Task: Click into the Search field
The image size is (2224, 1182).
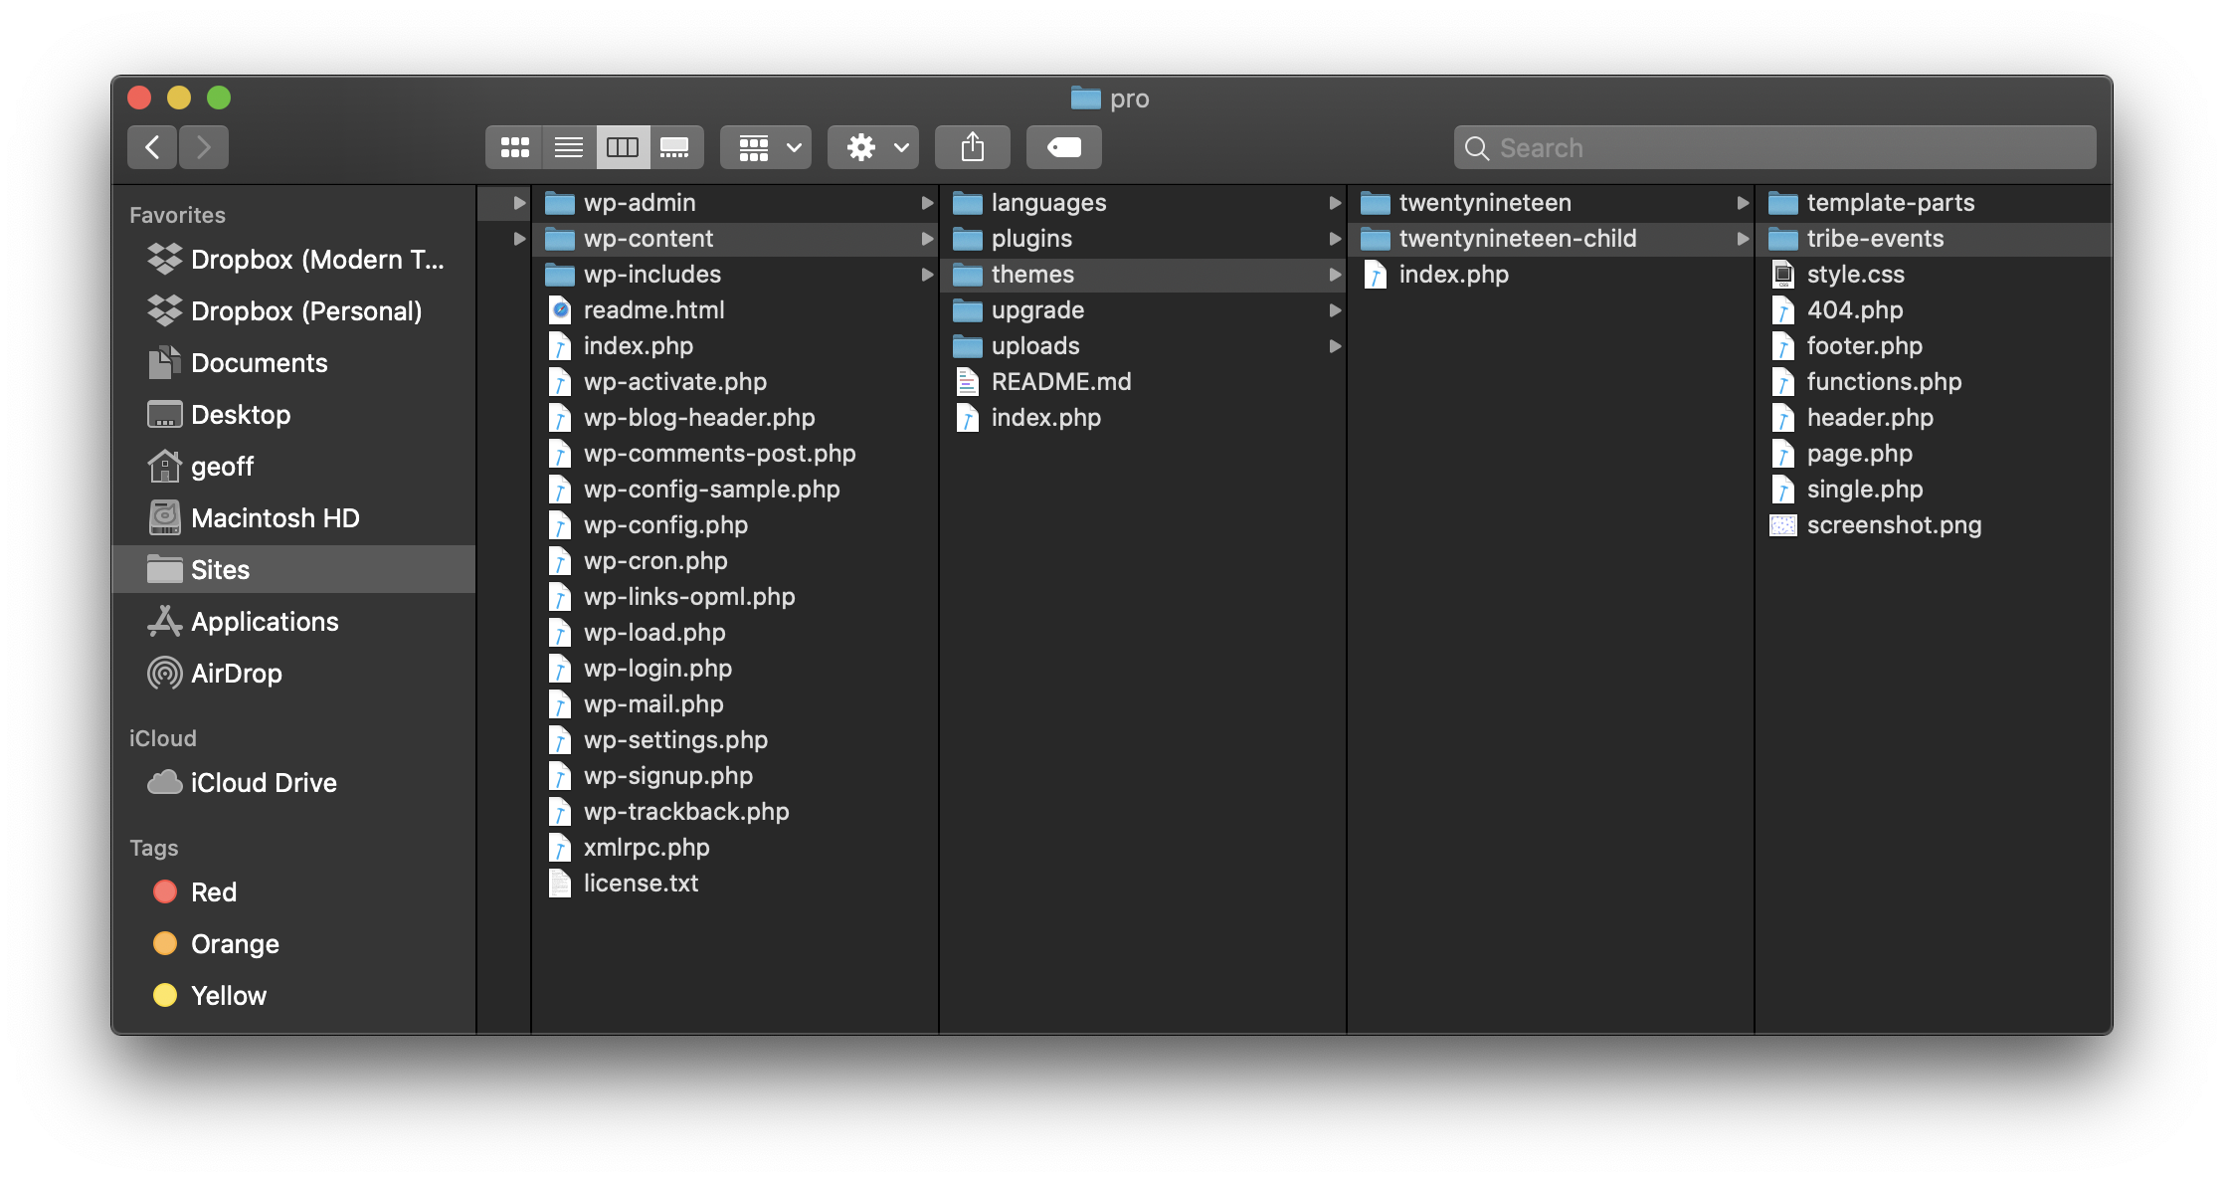Action: coord(1774,147)
